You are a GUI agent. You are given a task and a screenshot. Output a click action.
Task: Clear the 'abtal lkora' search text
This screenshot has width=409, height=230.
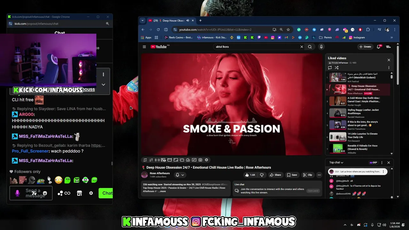(x=302, y=47)
